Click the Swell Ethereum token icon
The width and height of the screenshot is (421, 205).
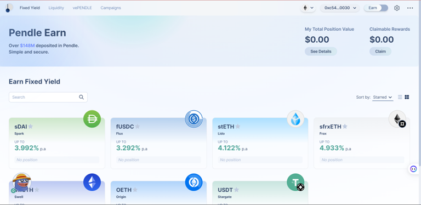pyautogui.click(x=92, y=182)
